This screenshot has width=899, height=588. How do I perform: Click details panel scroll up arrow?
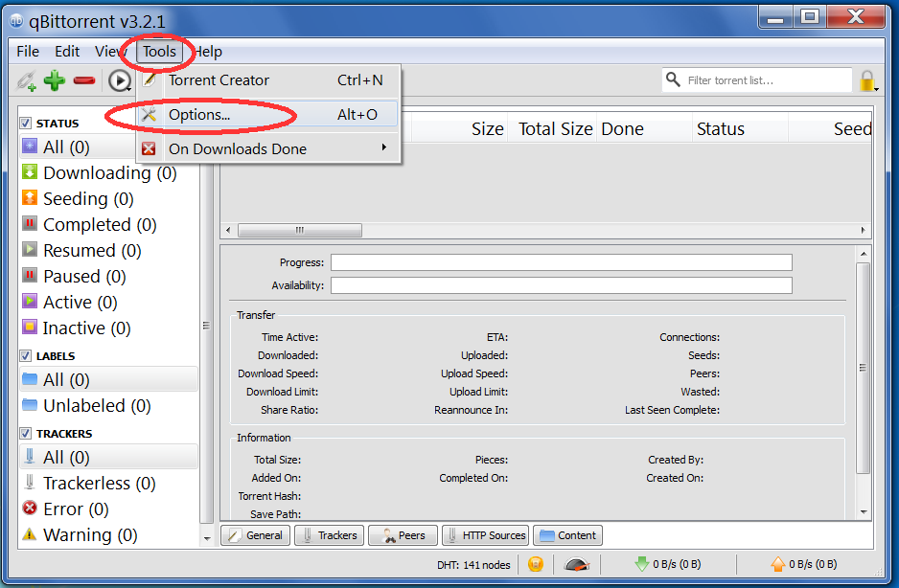click(864, 254)
